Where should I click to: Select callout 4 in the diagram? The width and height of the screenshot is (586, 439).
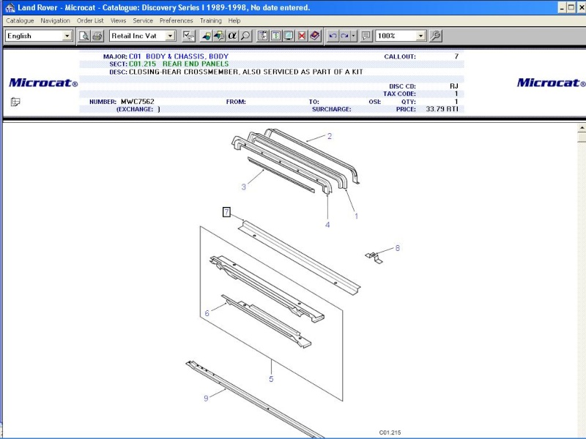pyautogui.click(x=327, y=225)
